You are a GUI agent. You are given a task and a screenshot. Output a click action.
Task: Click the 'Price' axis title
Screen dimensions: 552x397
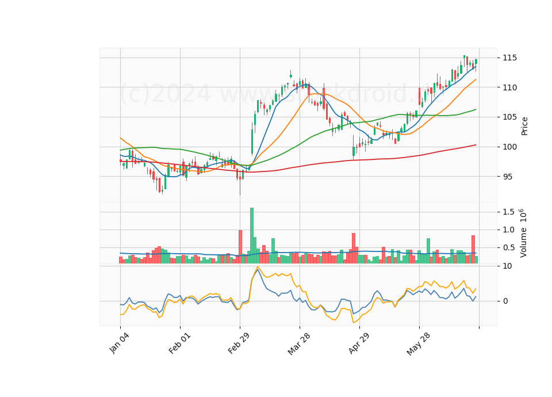tap(524, 126)
